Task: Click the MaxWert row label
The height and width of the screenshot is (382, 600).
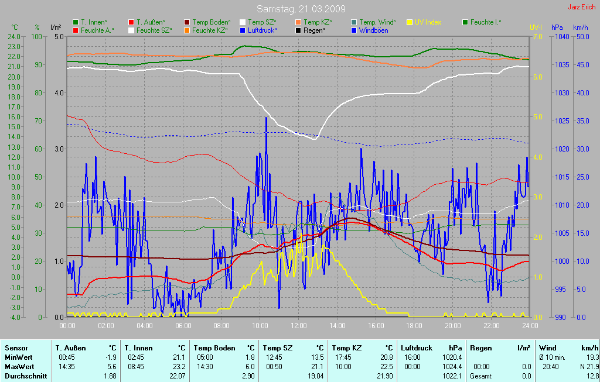Action: [19, 367]
